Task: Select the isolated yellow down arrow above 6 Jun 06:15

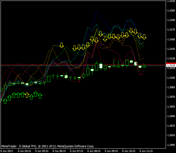Action: (x=62, y=45)
